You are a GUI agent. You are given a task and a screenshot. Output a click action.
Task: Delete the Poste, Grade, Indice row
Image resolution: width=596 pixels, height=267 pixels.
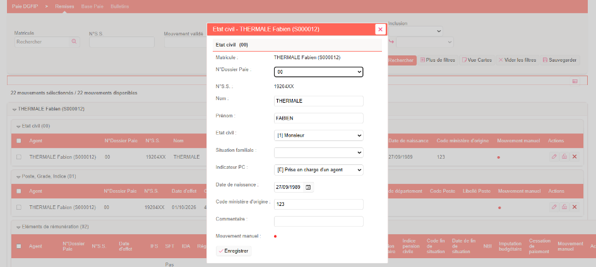tap(575, 207)
